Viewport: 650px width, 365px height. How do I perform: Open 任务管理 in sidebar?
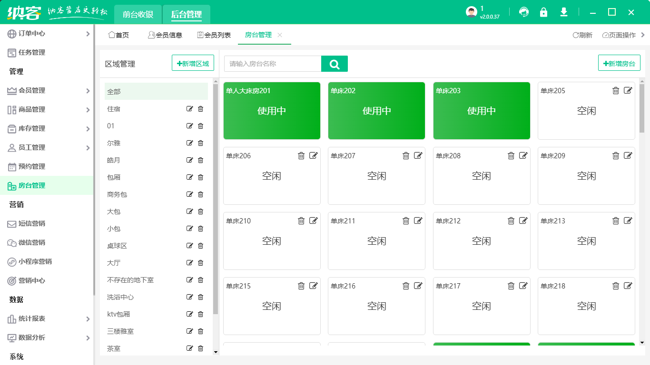coord(47,53)
